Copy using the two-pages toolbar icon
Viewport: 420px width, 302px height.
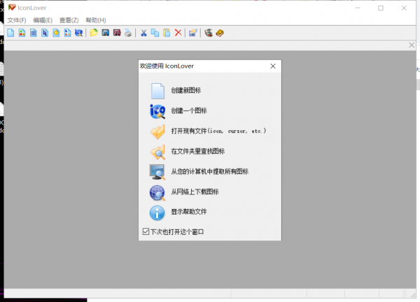click(x=155, y=33)
